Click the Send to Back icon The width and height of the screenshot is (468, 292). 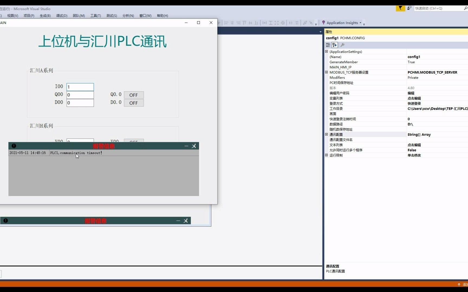(311, 23)
